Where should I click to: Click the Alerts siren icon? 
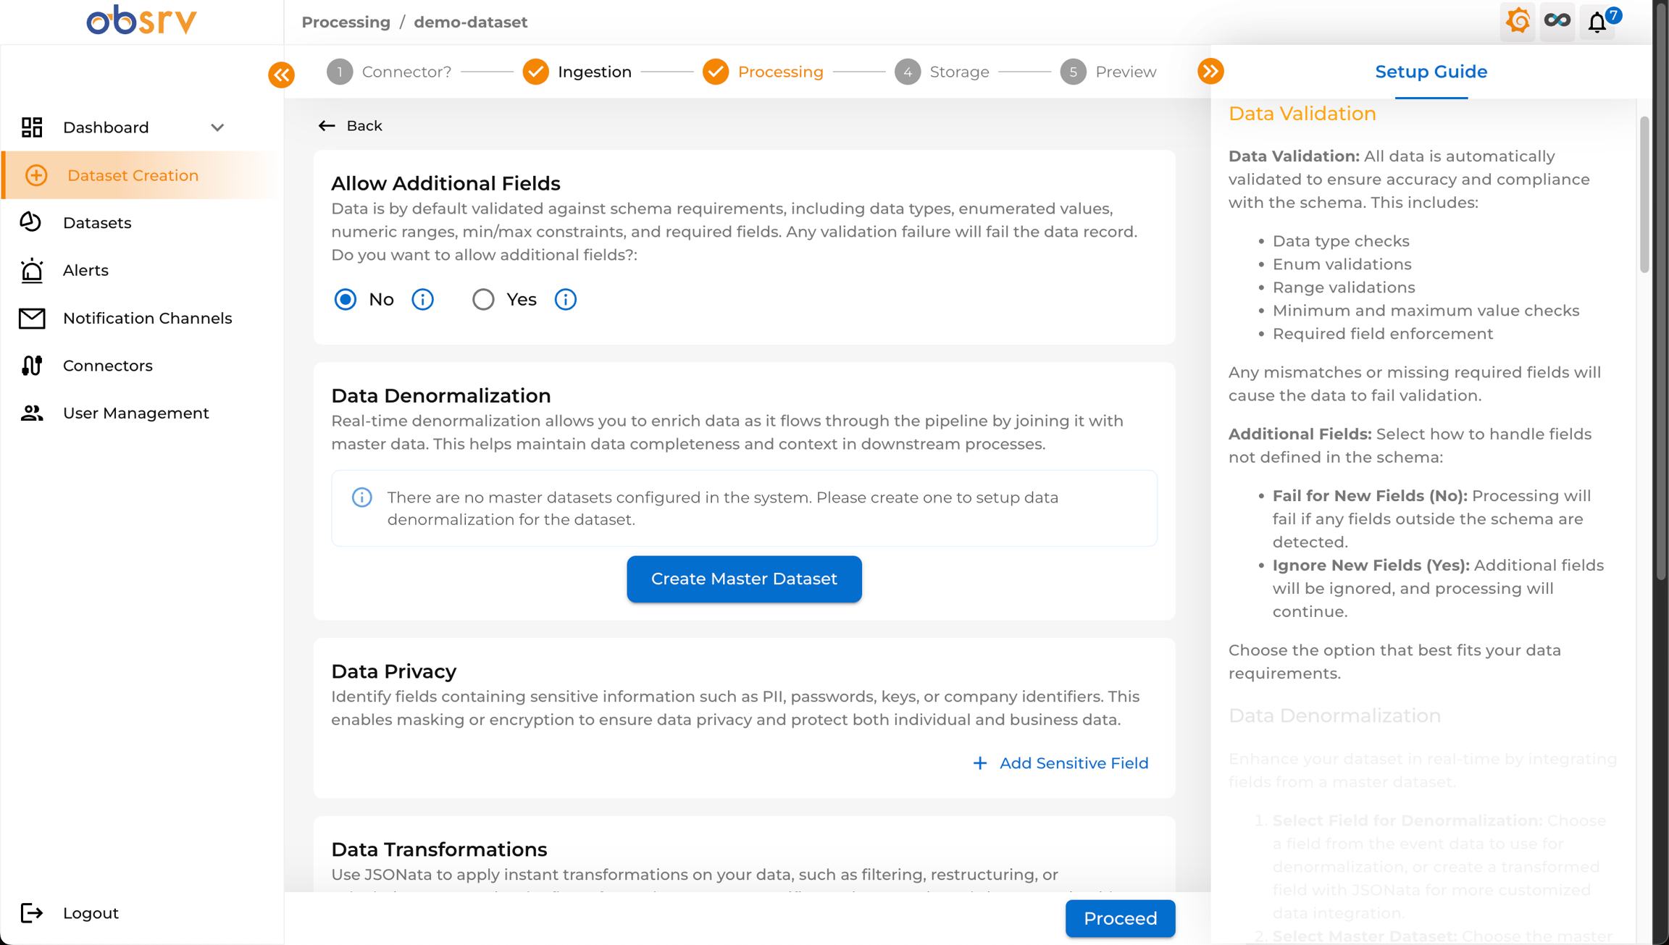click(x=32, y=270)
